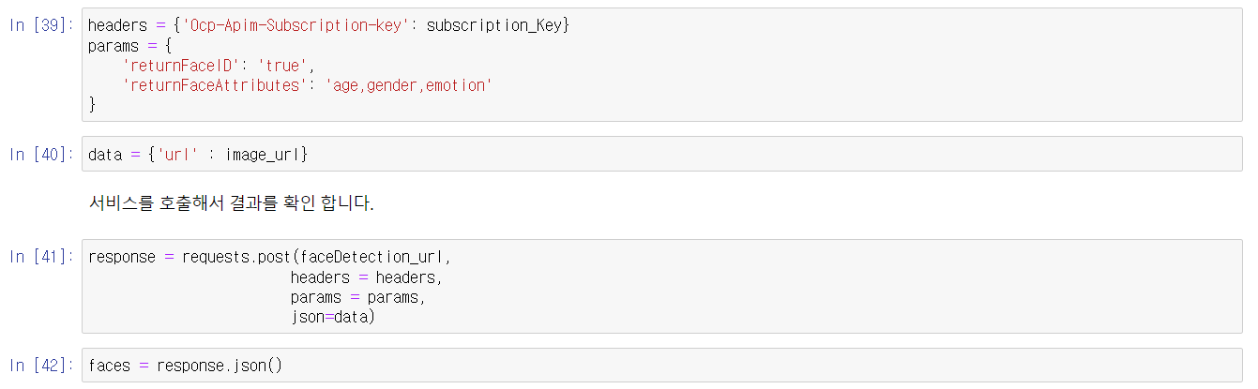Screen dimensions: 1258x389
Task: Click the closing brace of params dict
Action: (x=92, y=105)
